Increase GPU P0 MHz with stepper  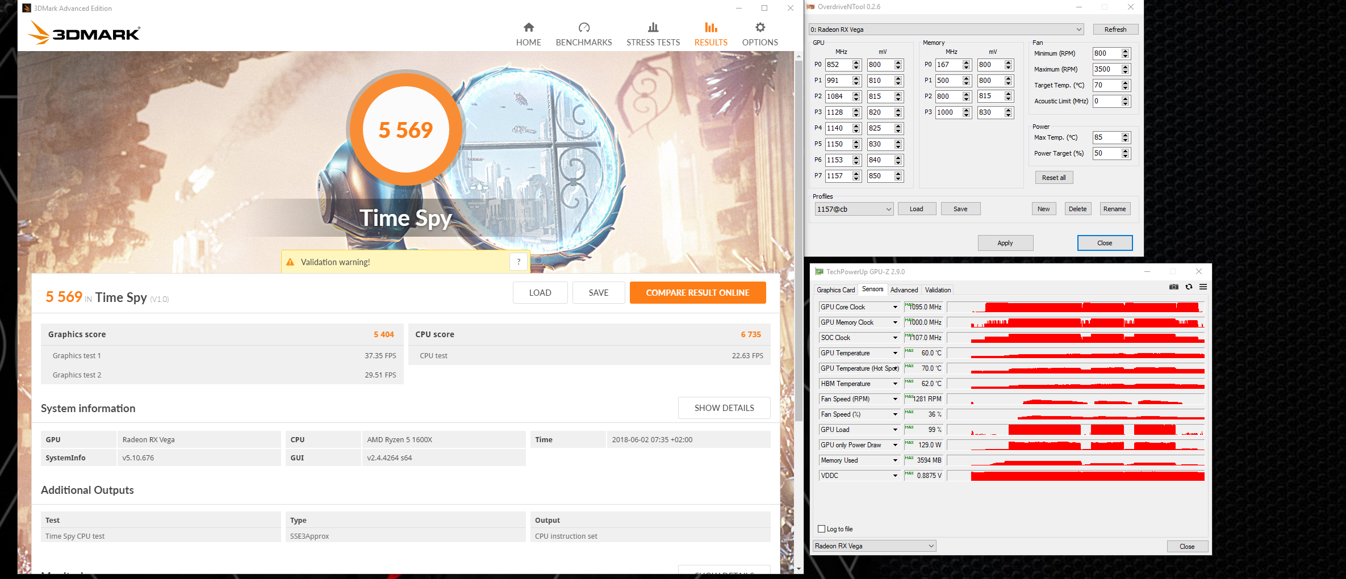coord(856,62)
